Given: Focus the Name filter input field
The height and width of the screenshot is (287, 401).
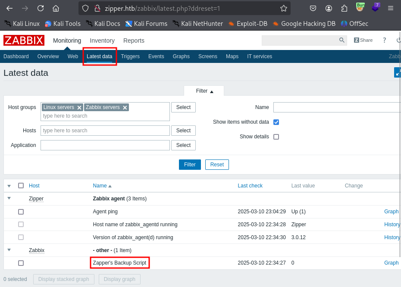Looking at the screenshot, I should pos(337,107).
